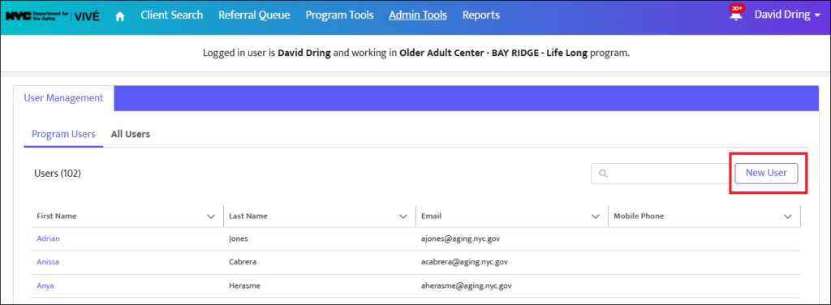Viewport: 831px width, 305px height.
Task: Click the NYC Aging VIVÉ logo
Action: tap(53, 15)
